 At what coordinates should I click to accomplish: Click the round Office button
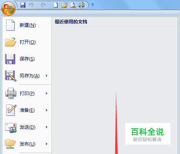click(8, 8)
